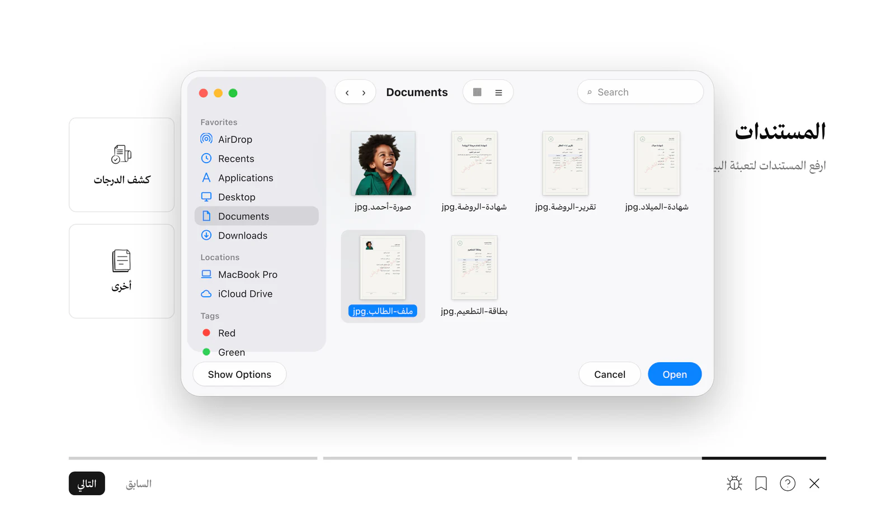Filter by the Green tag
Image resolution: width=895 pixels, height=507 pixels.
256,352
